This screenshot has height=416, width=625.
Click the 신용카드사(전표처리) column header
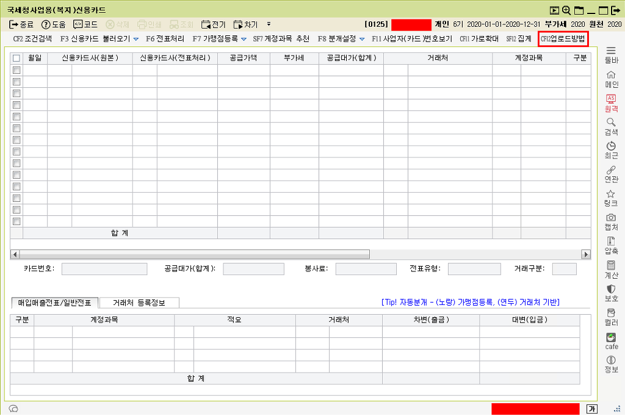point(175,58)
